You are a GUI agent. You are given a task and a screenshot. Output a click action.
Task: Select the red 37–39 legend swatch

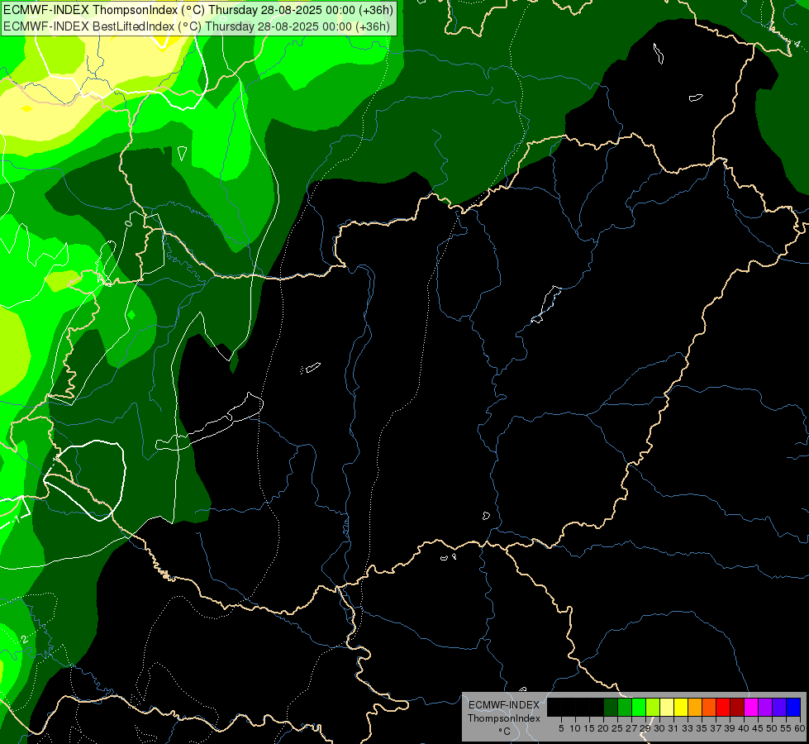723,708
